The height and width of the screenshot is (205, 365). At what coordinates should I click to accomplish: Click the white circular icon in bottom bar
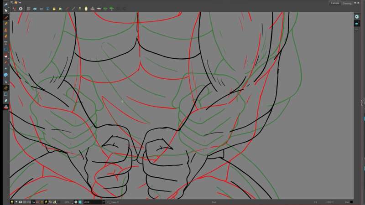tap(76, 202)
